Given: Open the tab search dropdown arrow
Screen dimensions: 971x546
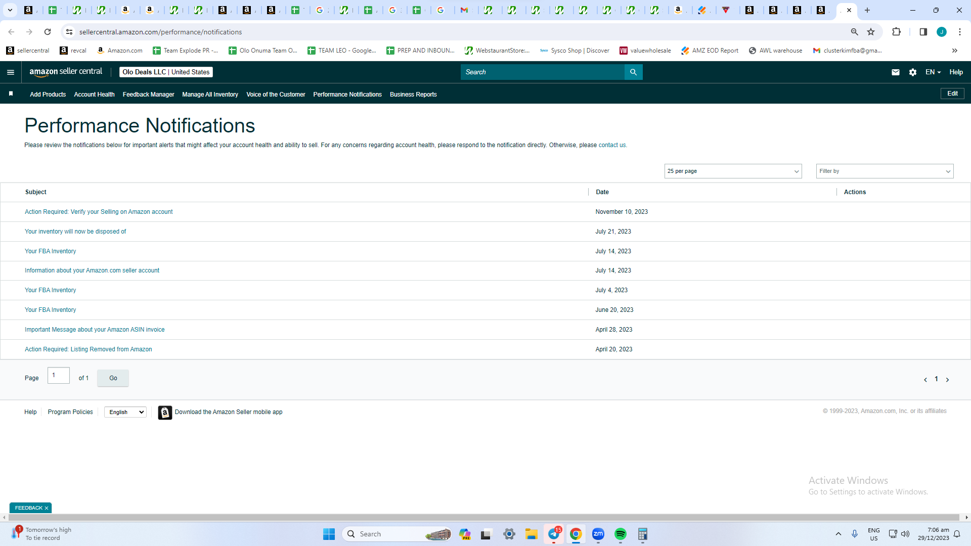Looking at the screenshot, I should [x=10, y=10].
